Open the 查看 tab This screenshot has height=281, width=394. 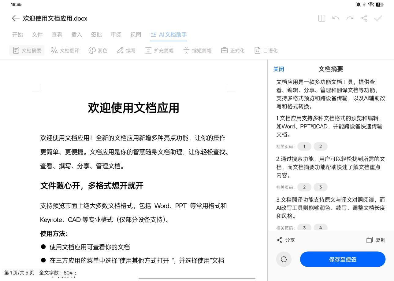[57, 35]
